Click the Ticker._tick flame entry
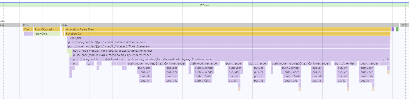The height and width of the screenshot is (99, 409). click(x=229, y=38)
